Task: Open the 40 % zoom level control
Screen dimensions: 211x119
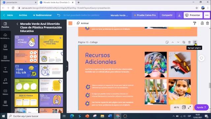Action: point(176,107)
